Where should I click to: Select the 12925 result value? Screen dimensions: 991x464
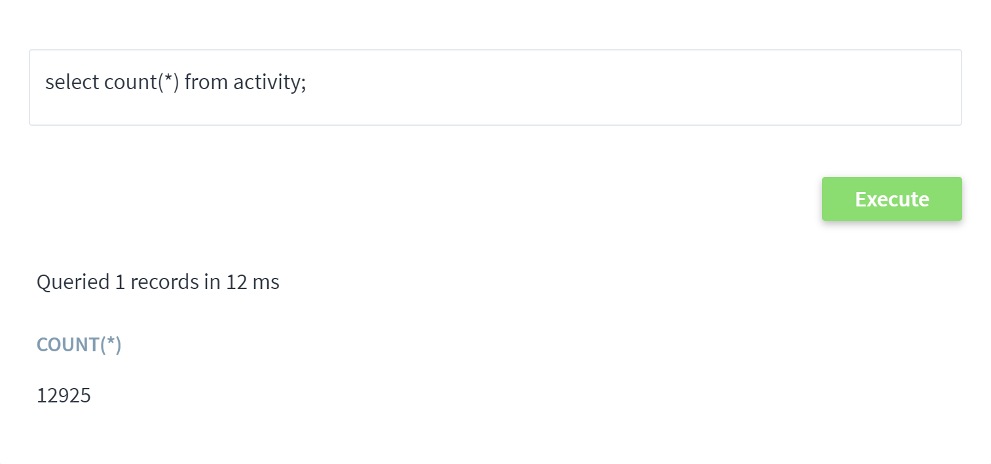tap(64, 396)
